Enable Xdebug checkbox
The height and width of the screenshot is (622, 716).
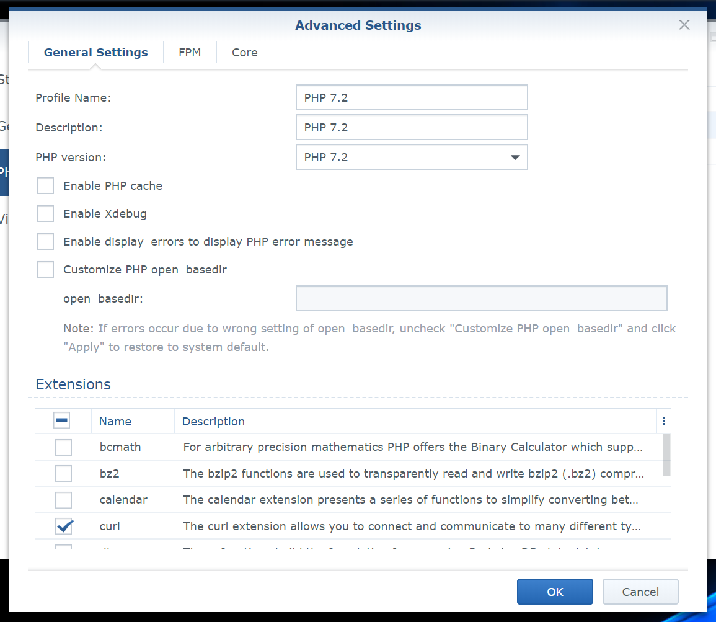(x=46, y=214)
